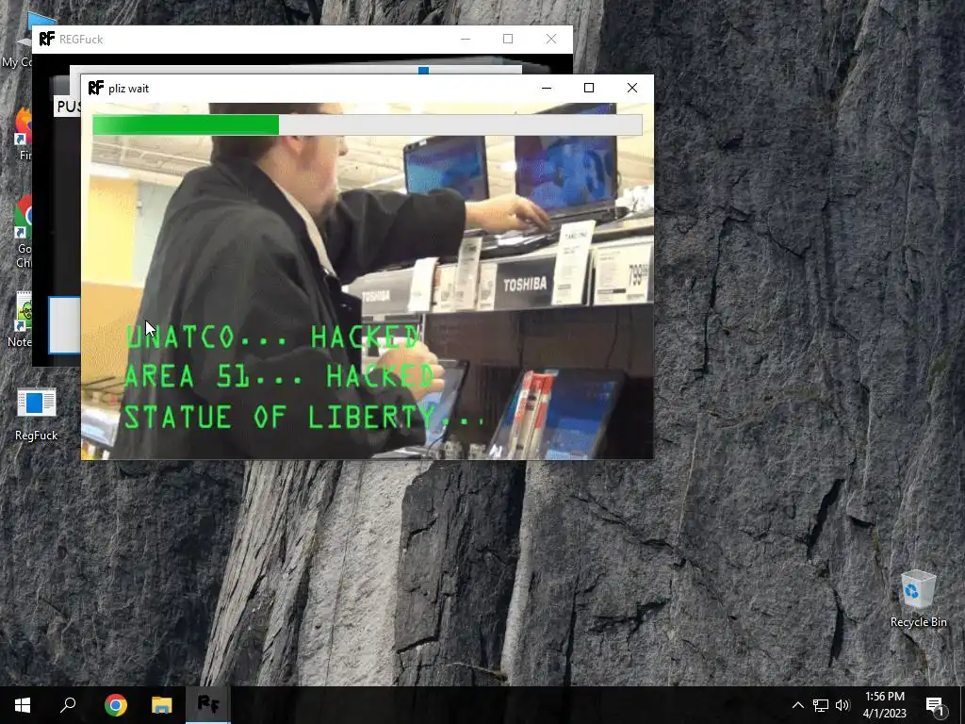Launch Google Chrome from the taskbar
The width and height of the screenshot is (965, 724).
[x=116, y=705]
